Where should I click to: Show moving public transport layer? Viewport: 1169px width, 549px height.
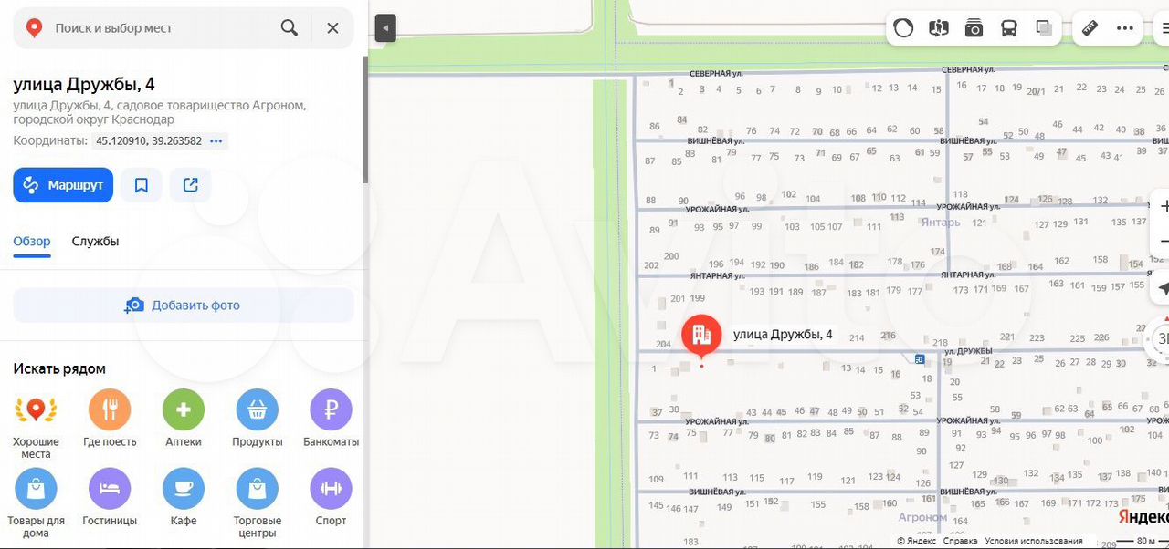(x=1009, y=28)
